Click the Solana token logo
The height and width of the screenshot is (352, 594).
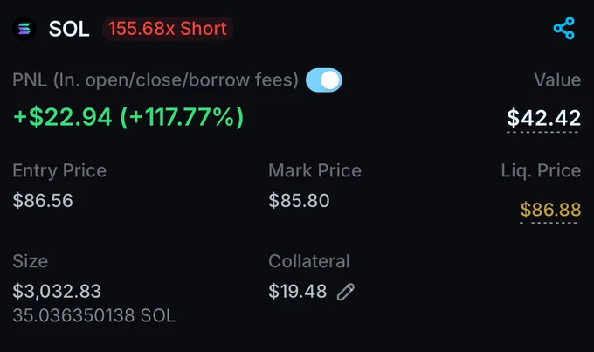pyautogui.click(x=24, y=29)
